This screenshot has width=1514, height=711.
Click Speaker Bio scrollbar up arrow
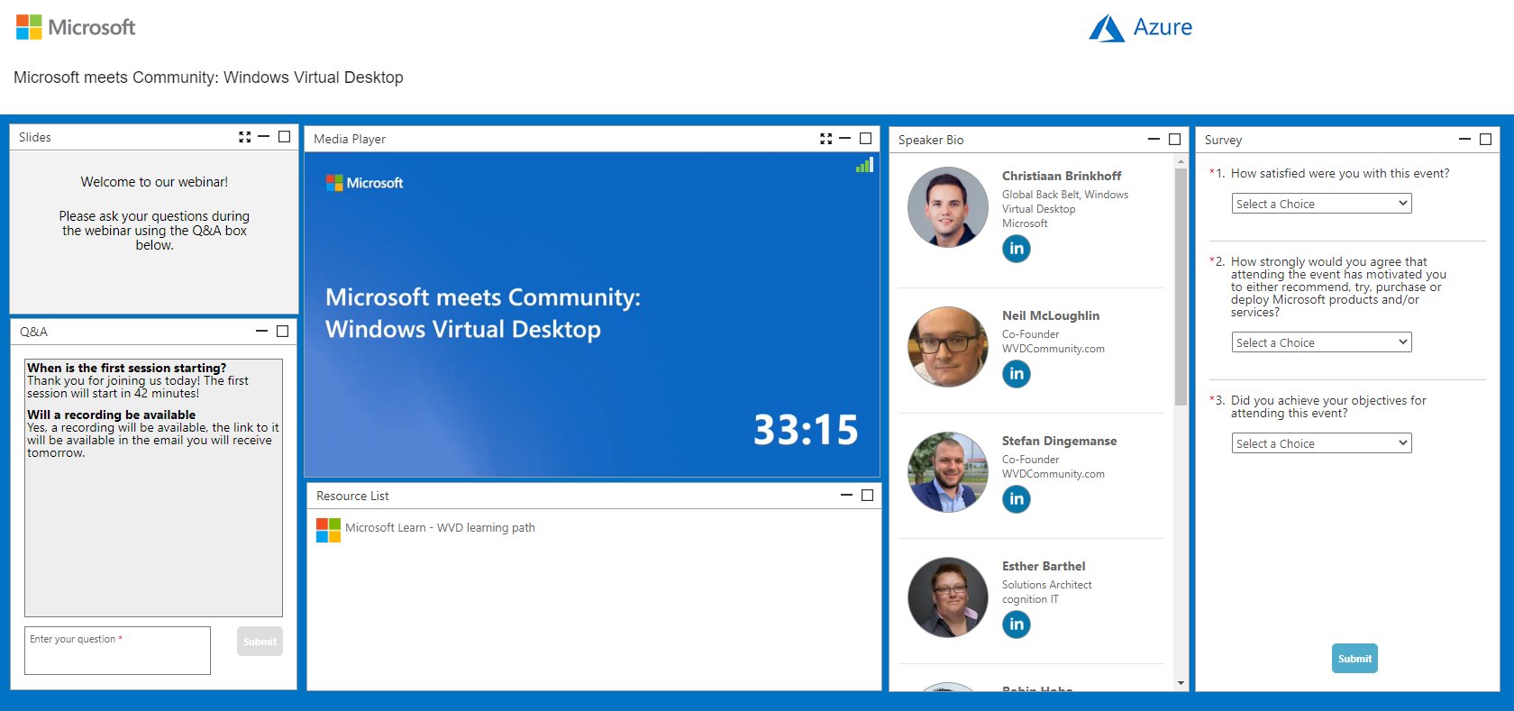[1181, 161]
